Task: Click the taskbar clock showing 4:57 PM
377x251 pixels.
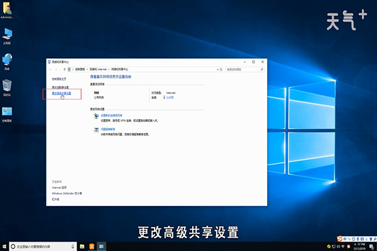Action: coord(359,247)
